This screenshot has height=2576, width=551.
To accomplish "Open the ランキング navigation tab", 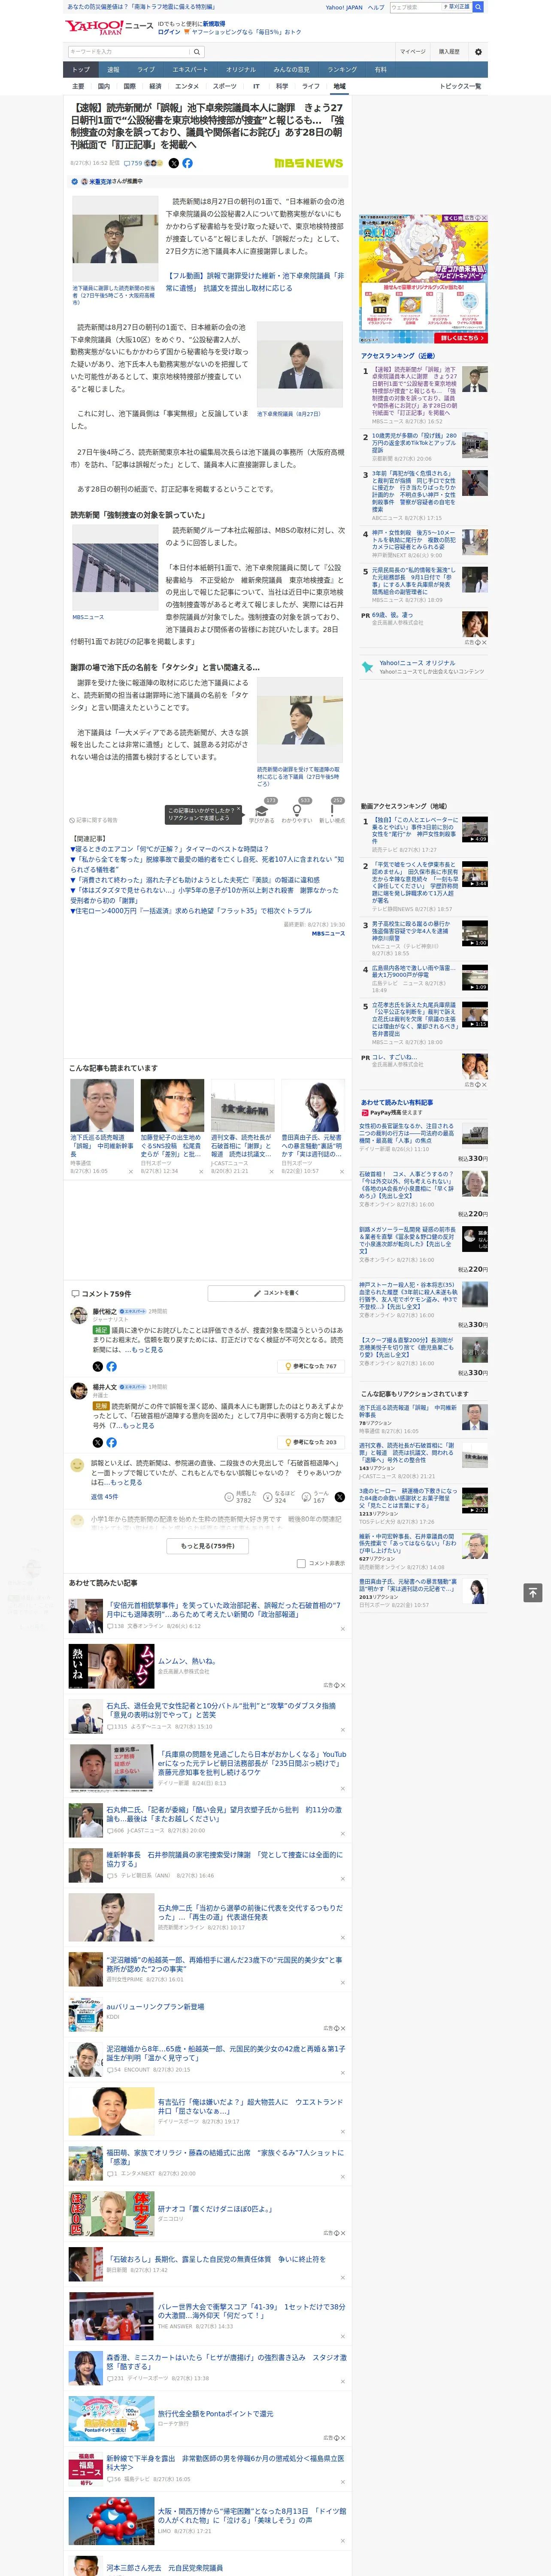I will (342, 70).
